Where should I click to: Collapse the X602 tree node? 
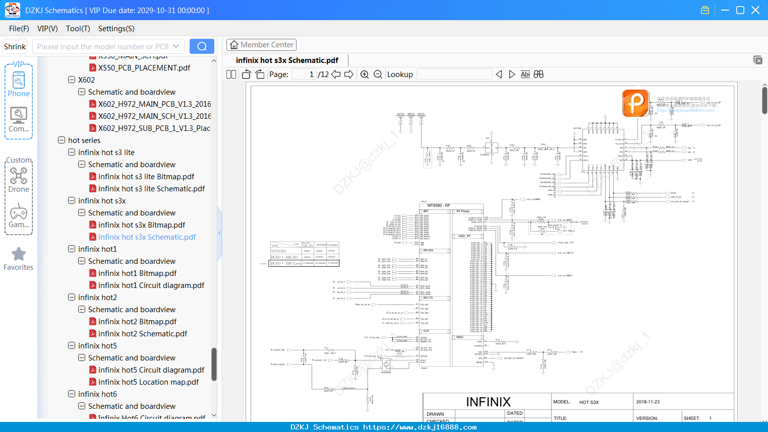point(72,80)
